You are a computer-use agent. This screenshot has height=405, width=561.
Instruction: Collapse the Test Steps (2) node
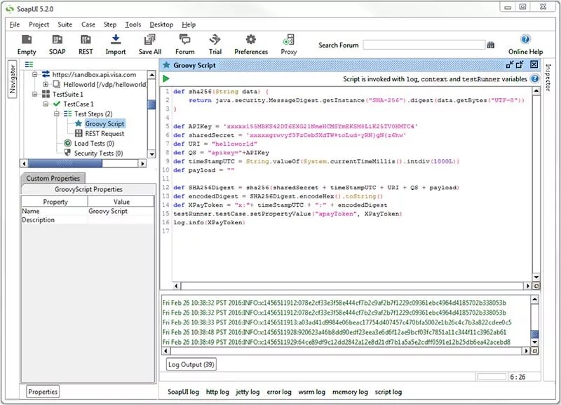pyautogui.click(x=57, y=114)
